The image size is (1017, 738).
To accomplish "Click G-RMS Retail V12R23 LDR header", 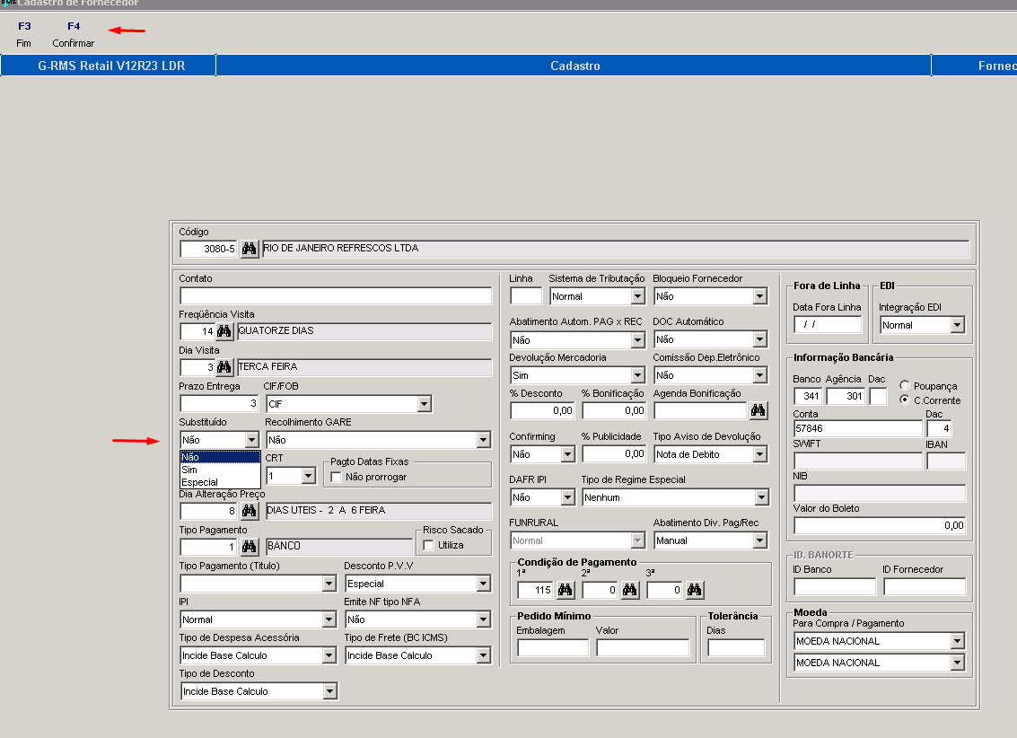I will [x=109, y=66].
